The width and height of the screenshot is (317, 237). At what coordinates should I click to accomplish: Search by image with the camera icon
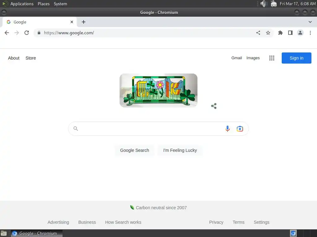240,129
